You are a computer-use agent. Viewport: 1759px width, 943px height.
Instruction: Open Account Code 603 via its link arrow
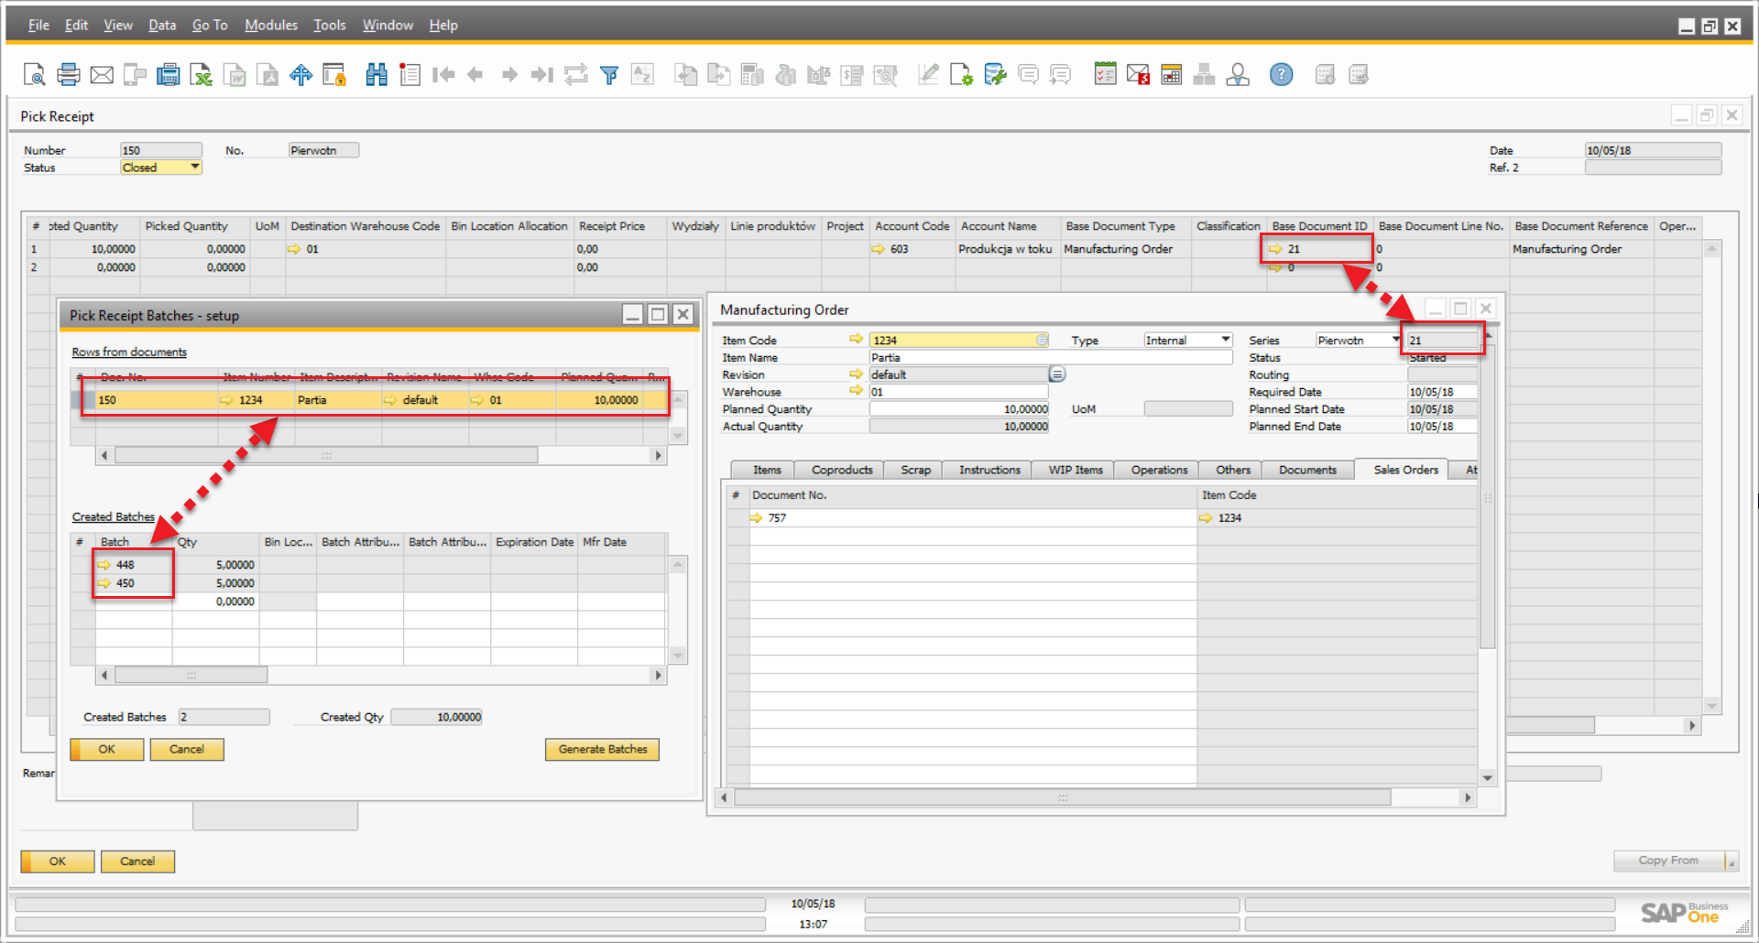[879, 248]
